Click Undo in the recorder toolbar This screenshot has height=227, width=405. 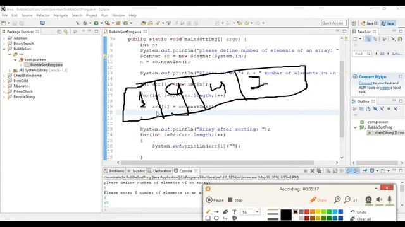click(x=359, y=212)
